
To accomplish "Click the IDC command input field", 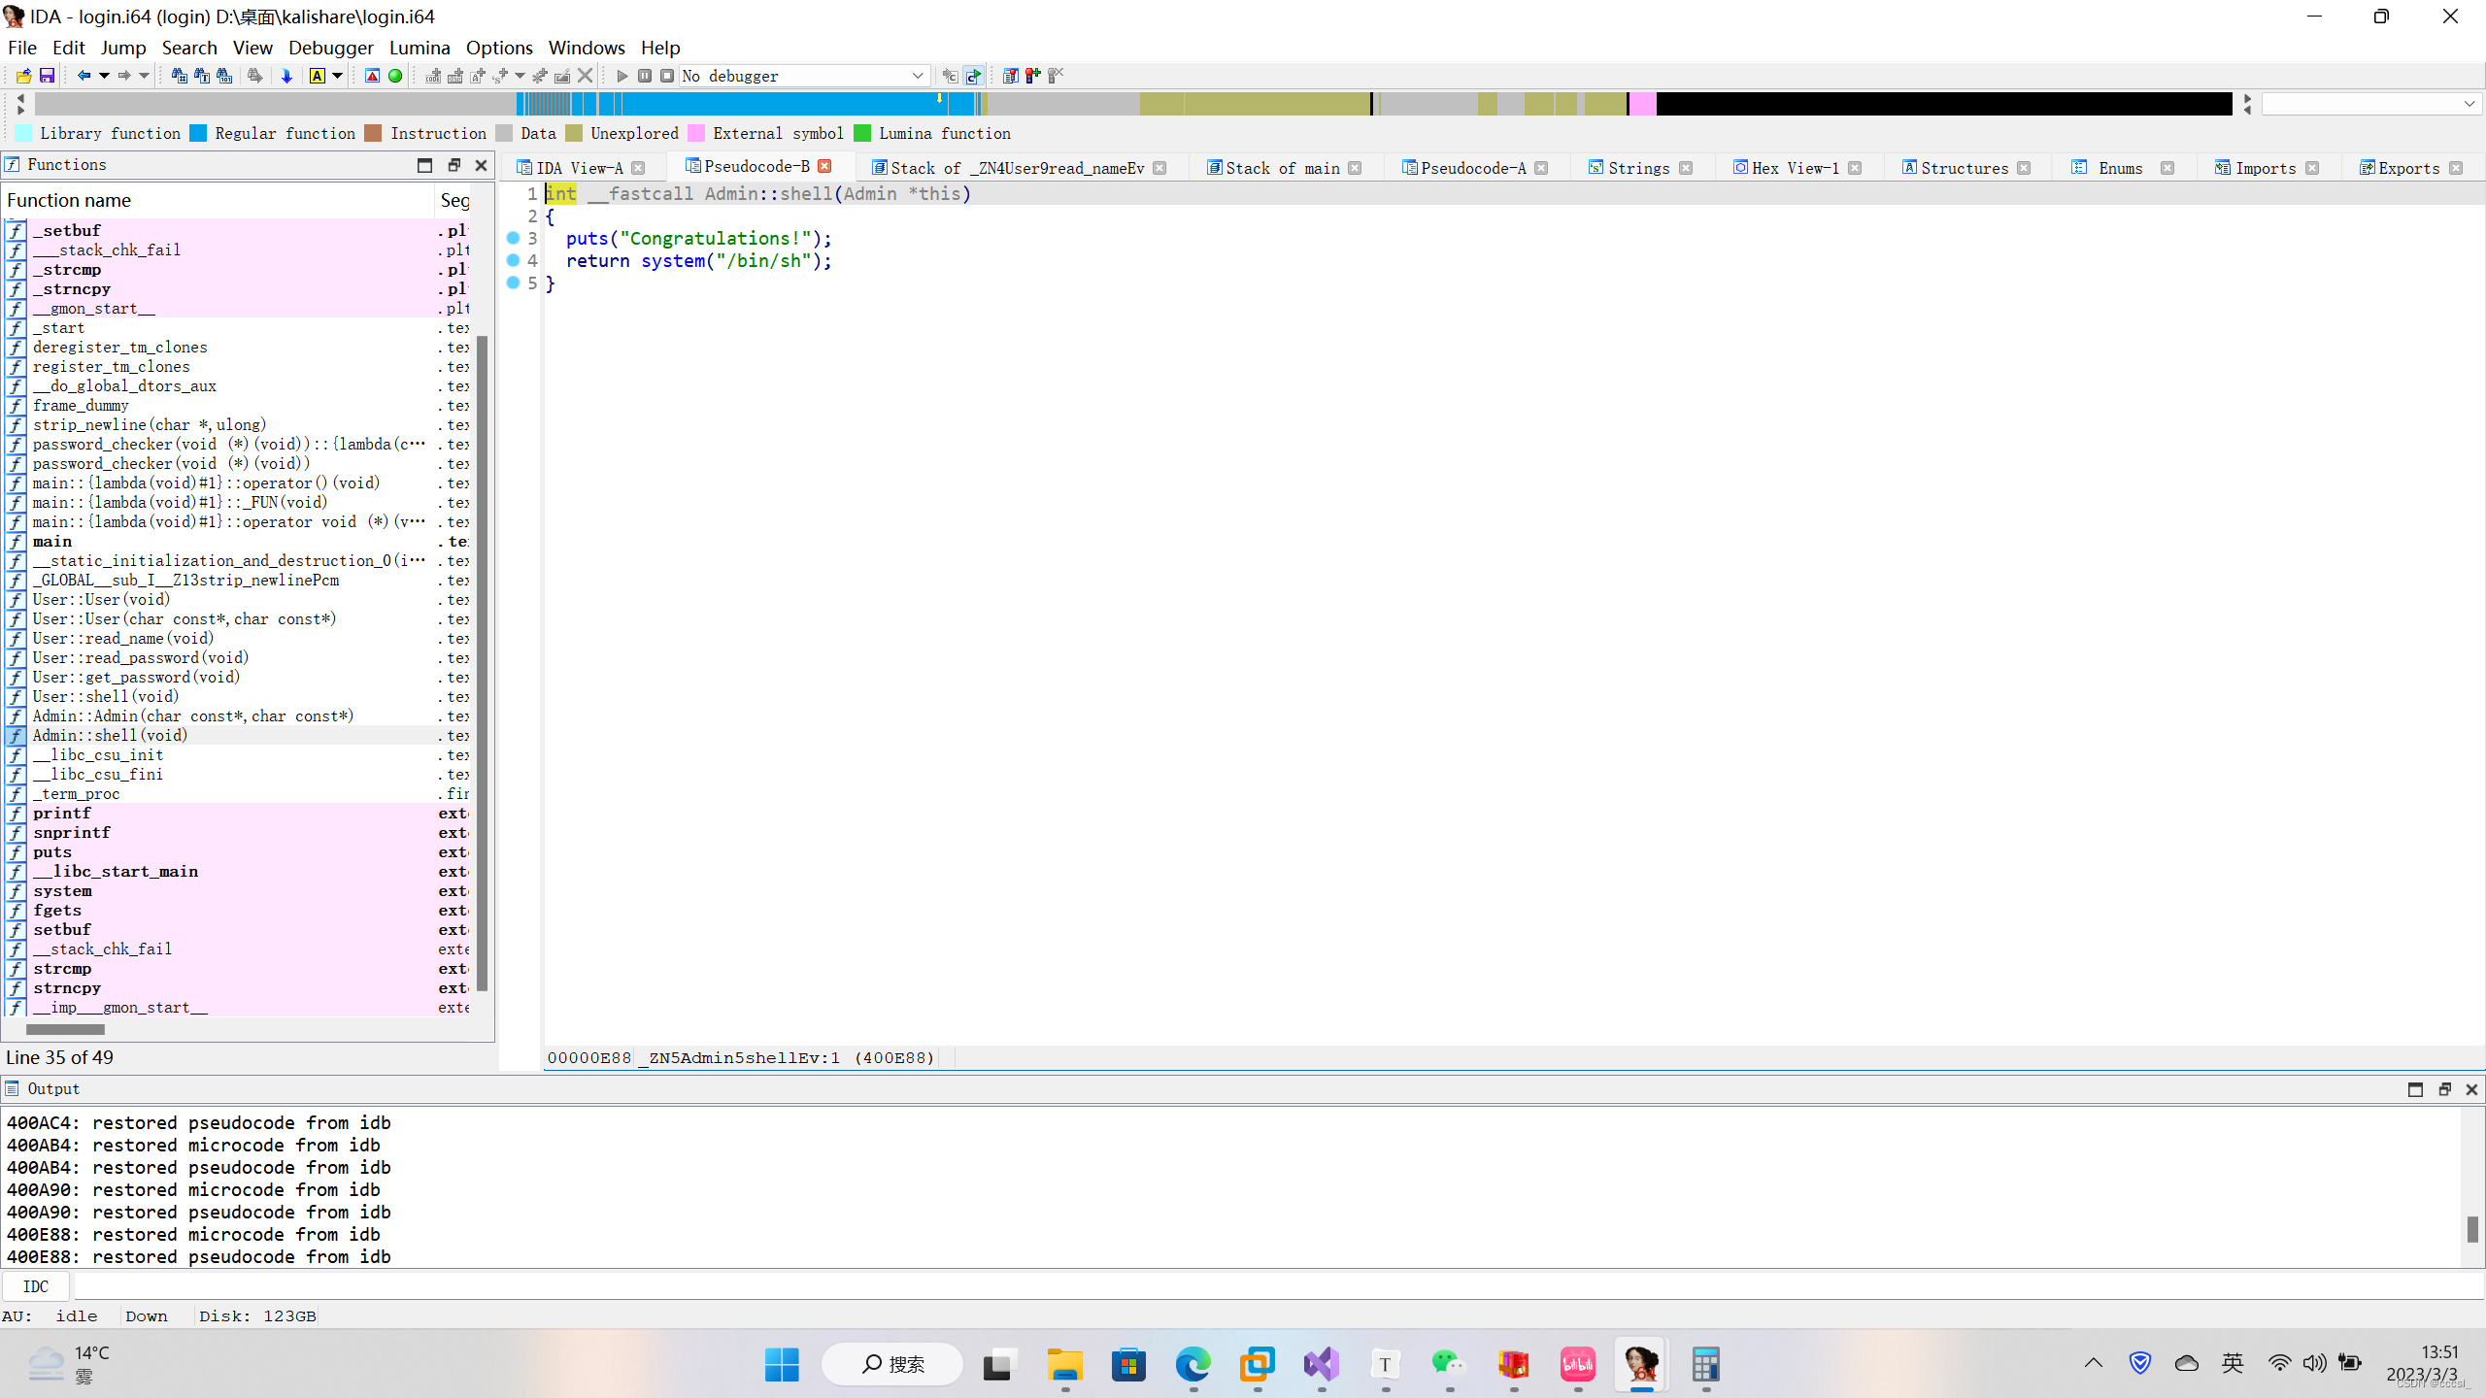I will click(x=1262, y=1286).
